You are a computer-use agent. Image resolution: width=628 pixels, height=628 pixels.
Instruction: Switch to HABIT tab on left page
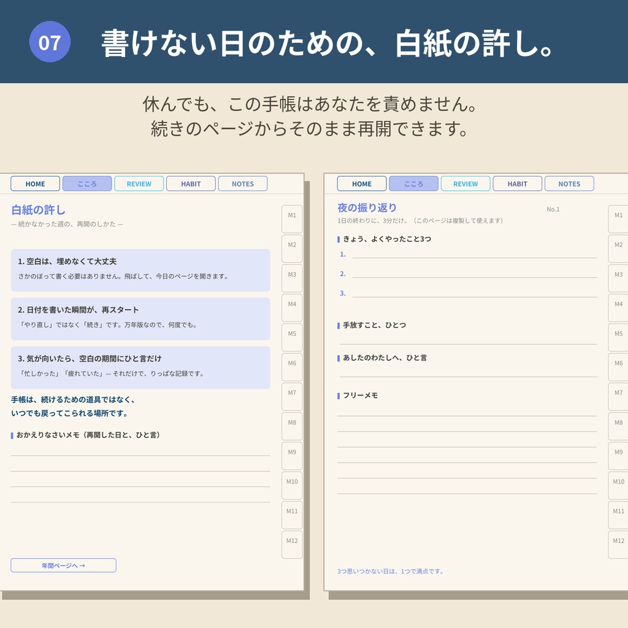tap(191, 184)
